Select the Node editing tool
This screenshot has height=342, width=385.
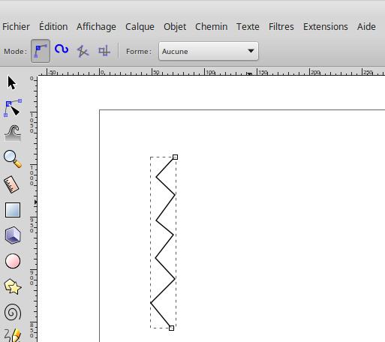point(13,108)
